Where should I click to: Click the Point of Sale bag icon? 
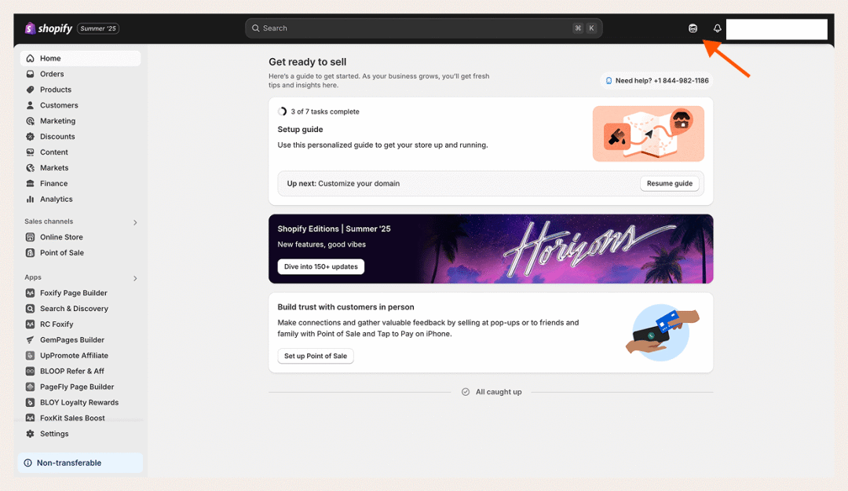31,253
